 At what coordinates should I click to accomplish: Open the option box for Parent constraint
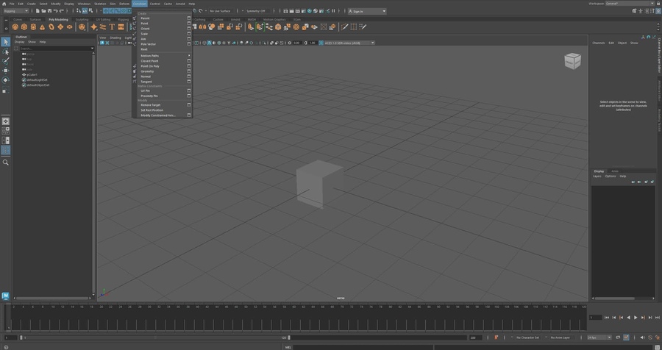point(189,18)
